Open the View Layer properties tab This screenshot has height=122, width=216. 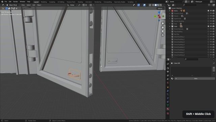pyautogui.click(x=168, y=75)
